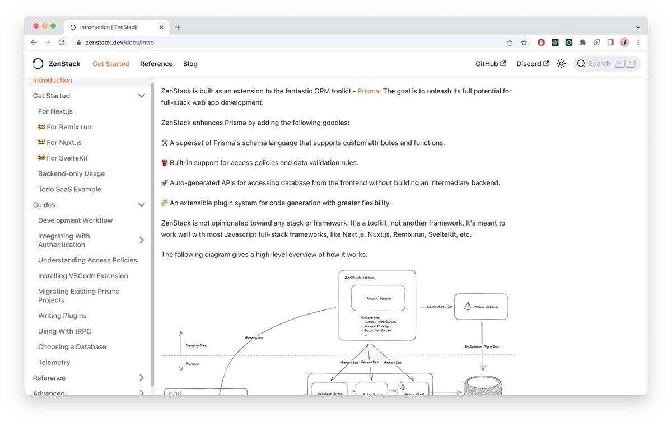
Task: Open Writing Plugins guide
Action: coord(62,316)
